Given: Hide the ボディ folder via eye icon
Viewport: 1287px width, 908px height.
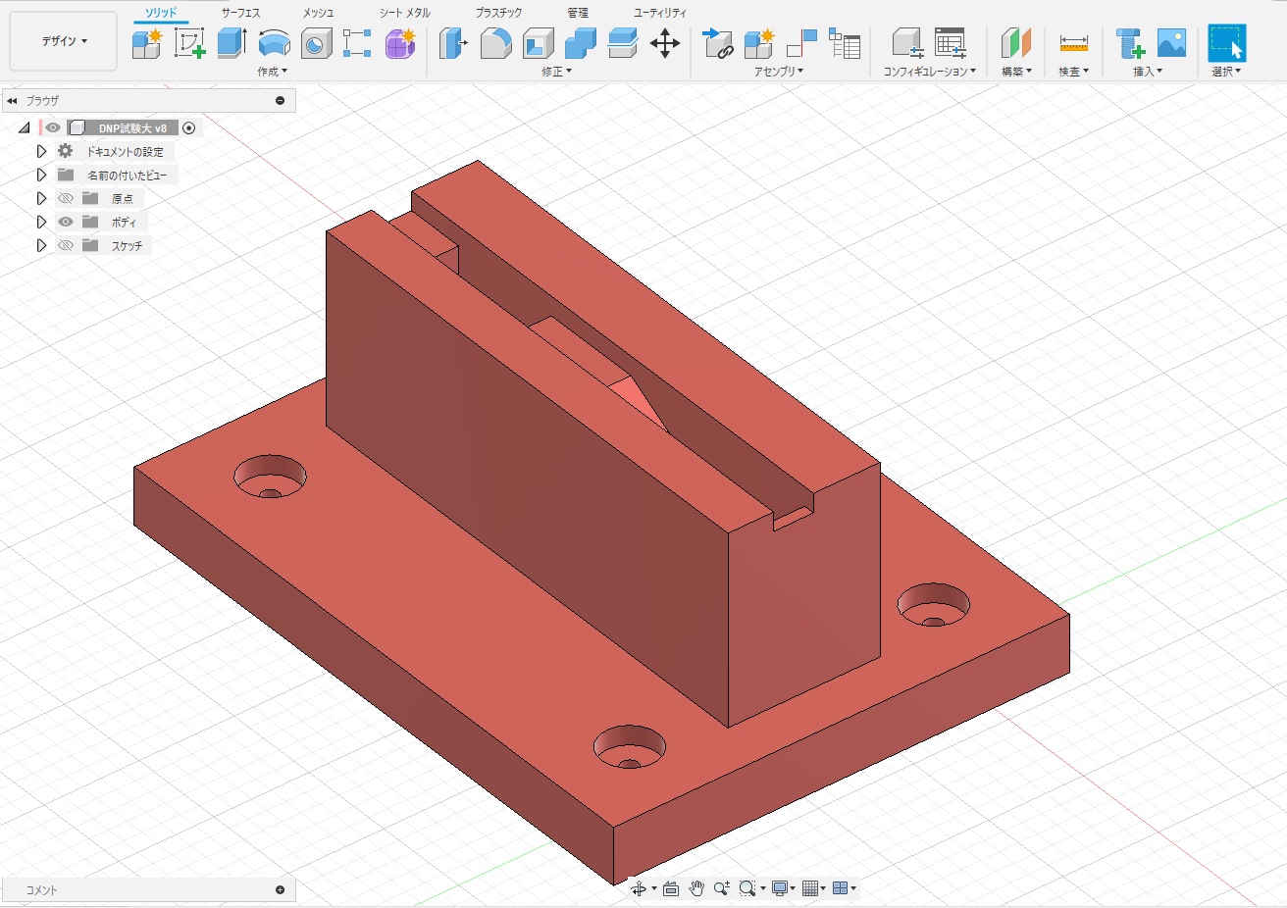Looking at the screenshot, I should point(66,222).
